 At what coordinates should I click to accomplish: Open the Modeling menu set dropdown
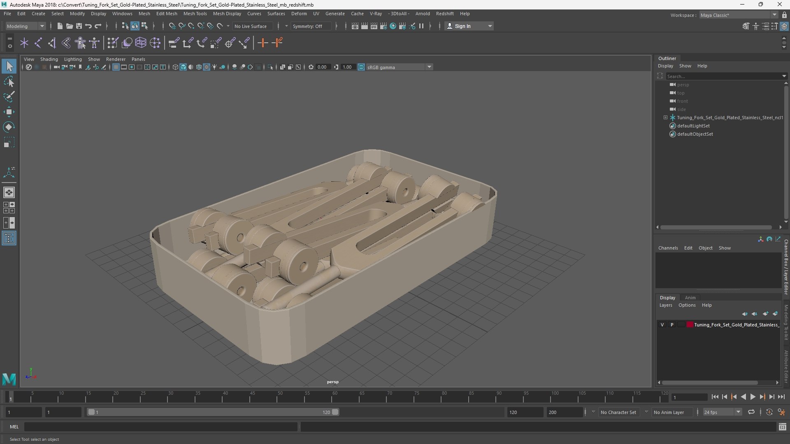pyautogui.click(x=26, y=26)
